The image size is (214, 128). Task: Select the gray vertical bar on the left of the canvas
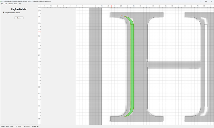tap(95, 66)
